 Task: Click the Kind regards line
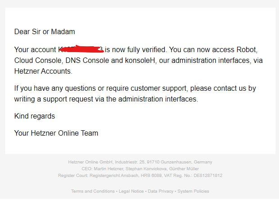tap(35, 116)
